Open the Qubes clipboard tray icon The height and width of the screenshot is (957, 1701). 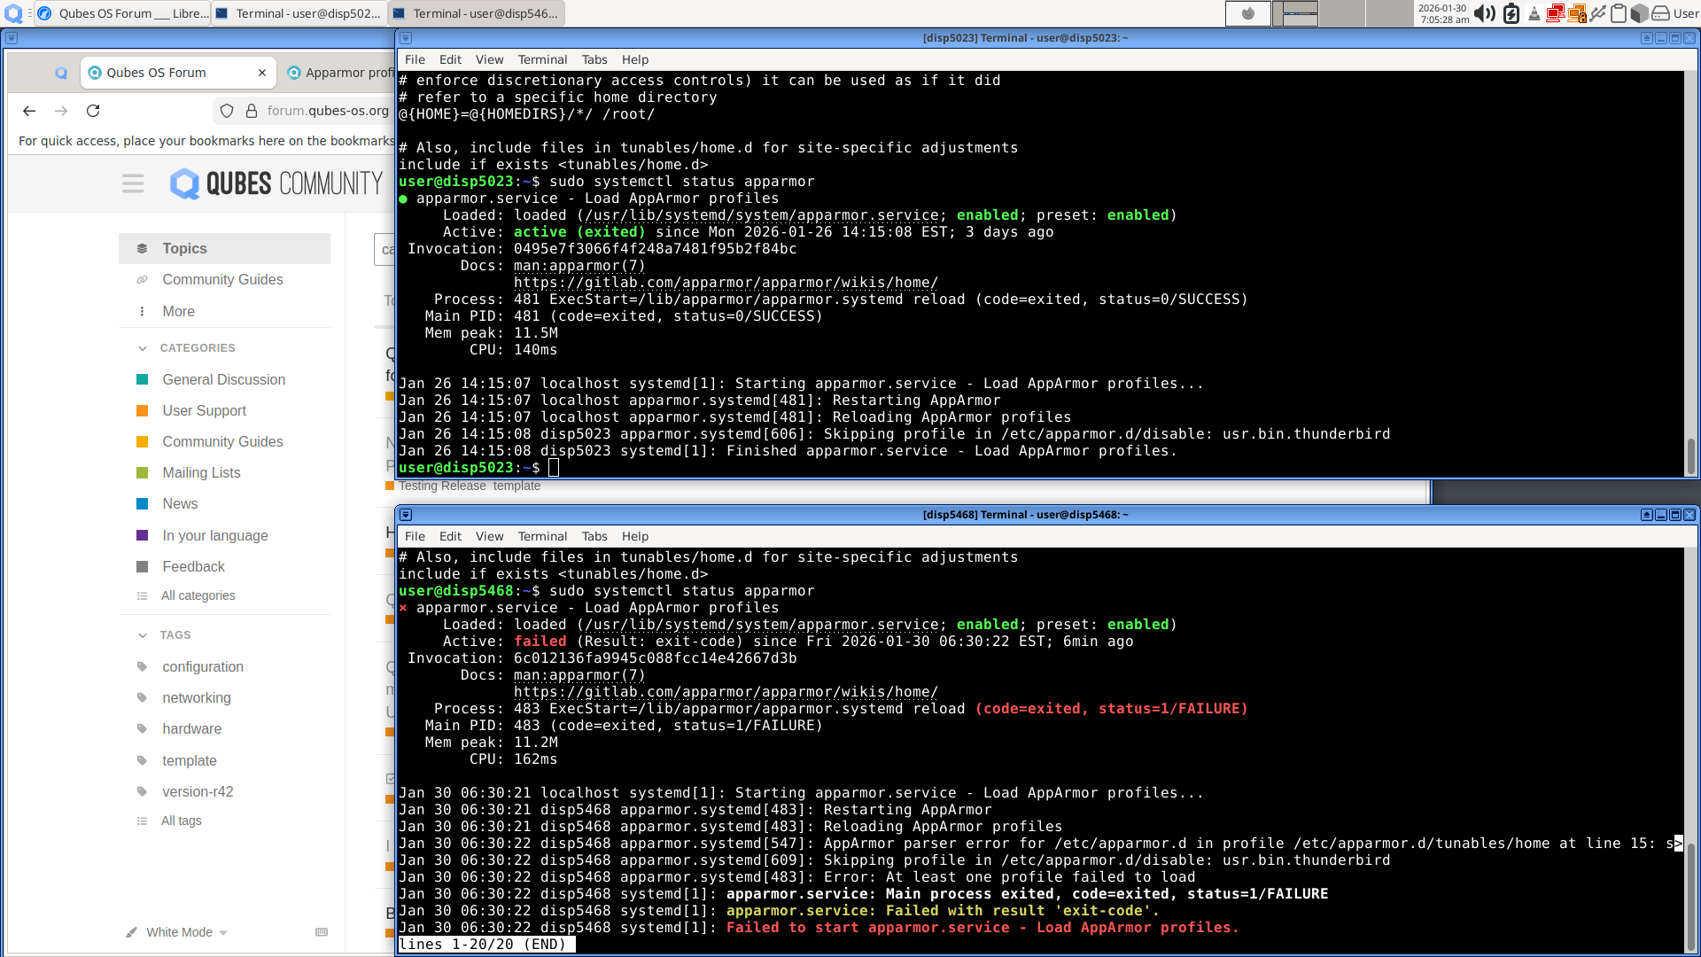[1618, 13]
